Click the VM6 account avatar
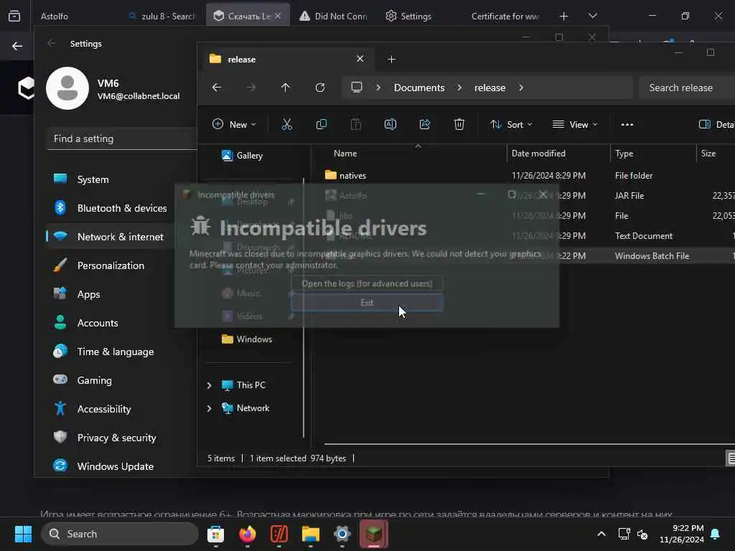 pos(67,88)
